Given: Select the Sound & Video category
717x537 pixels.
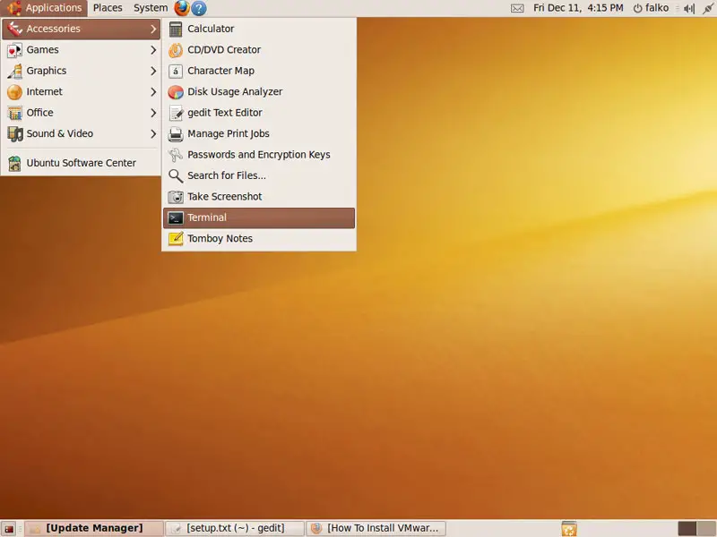Looking at the screenshot, I should coord(82,133).
